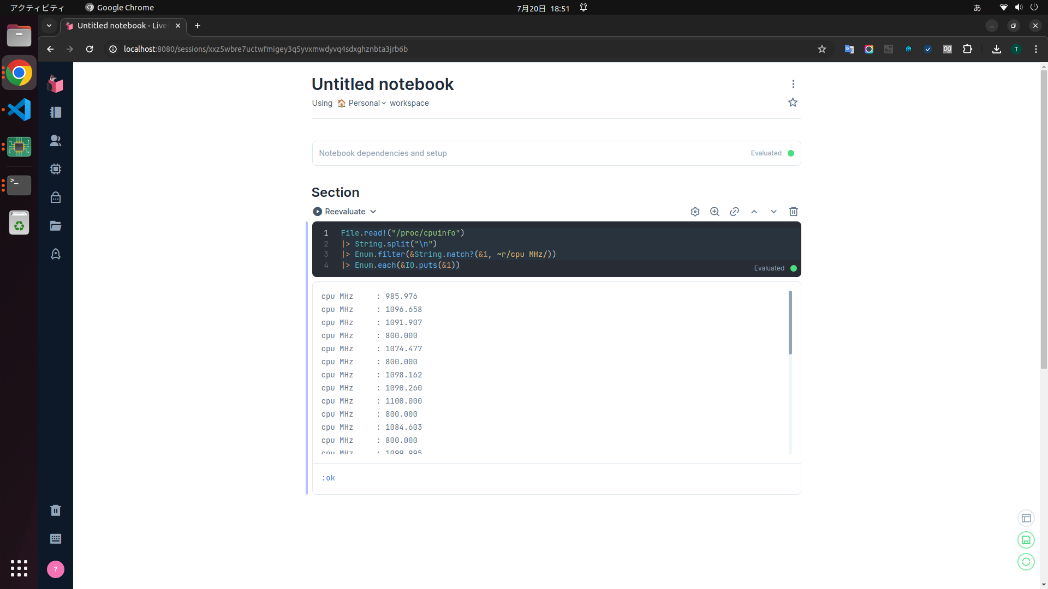Viewport: 1048px width, 589px height.
Task: Open the connected users panel
Action: (56, 141)
